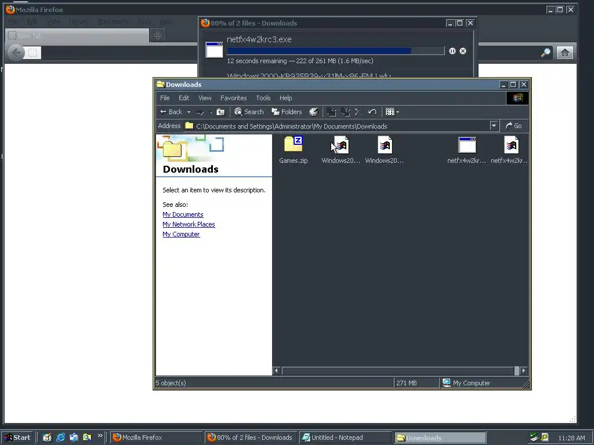
Task: Click the Downloads taskbar button
Action: click(440, 438)
